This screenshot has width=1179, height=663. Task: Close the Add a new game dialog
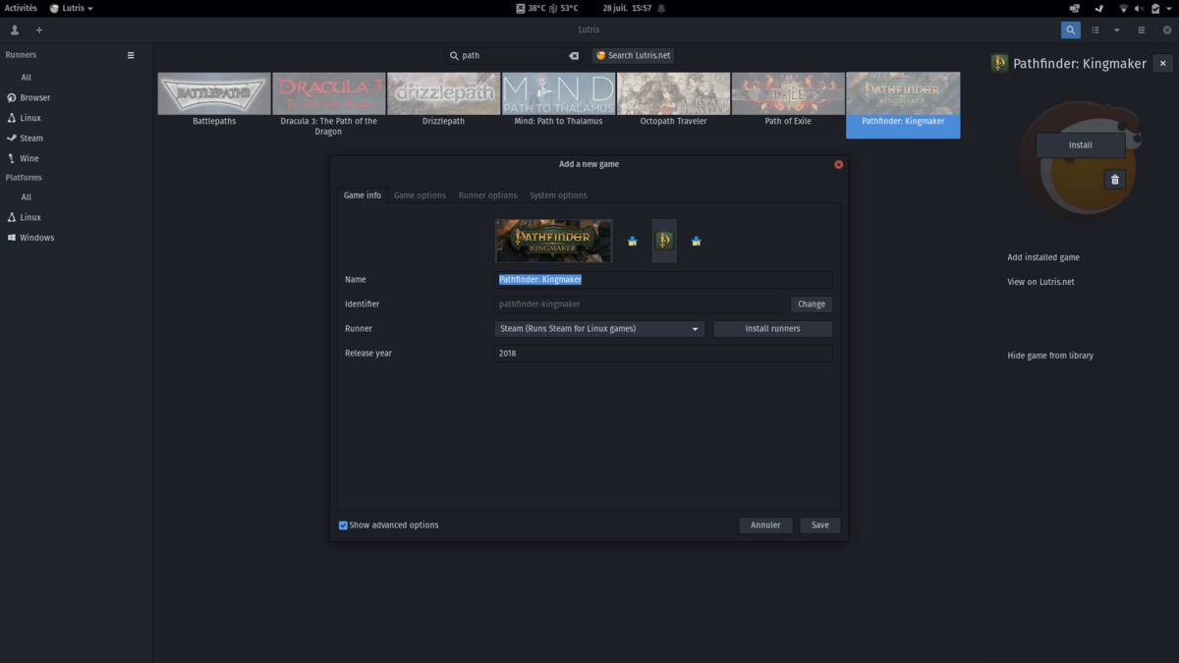pyautogui.click(x=838, y=164)
